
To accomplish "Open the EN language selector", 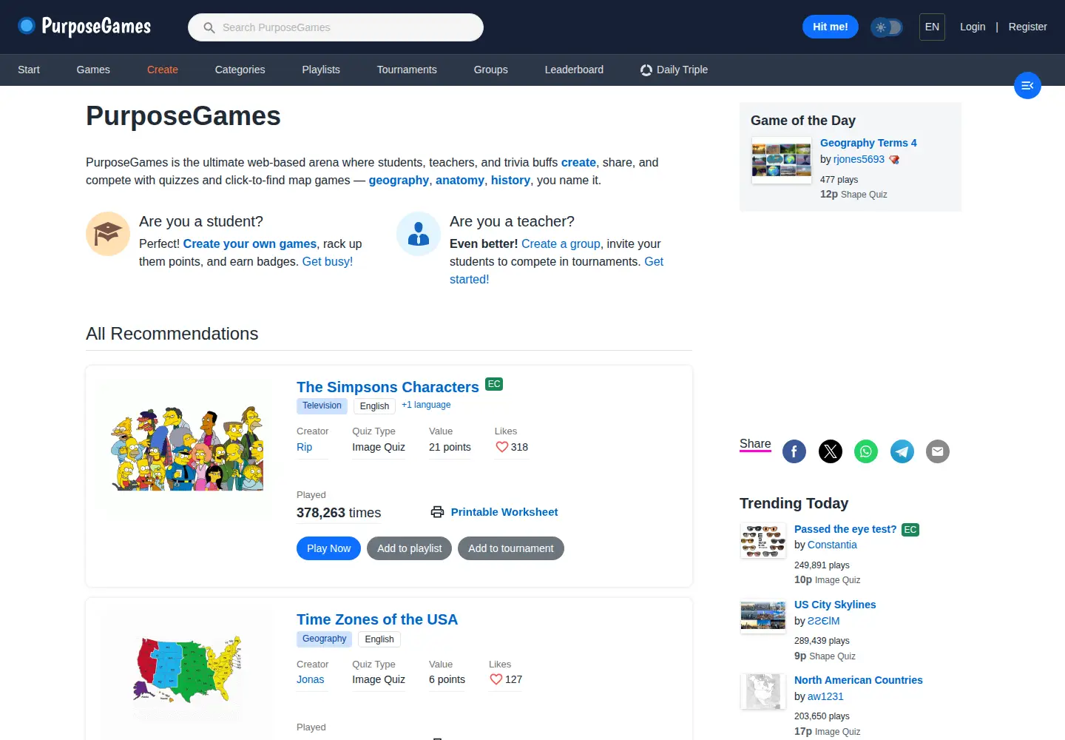I will point(932,27).
